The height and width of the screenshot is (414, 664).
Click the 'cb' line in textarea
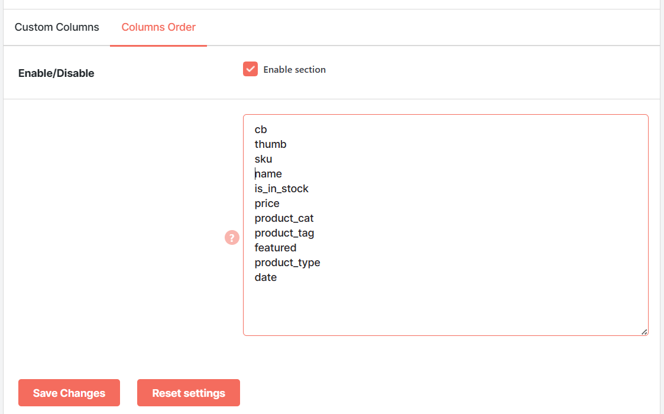tap(261, 130)
